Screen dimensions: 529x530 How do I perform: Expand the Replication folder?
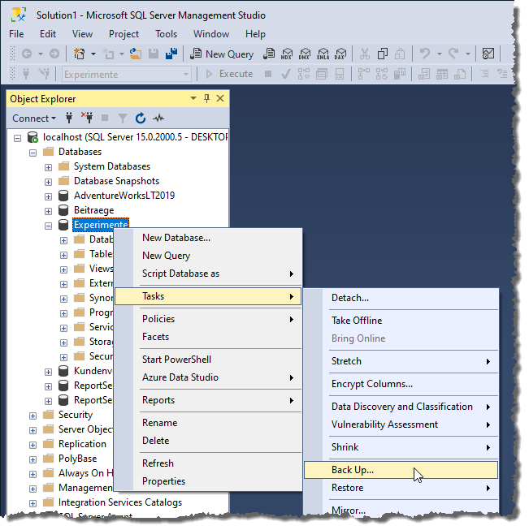33,445
